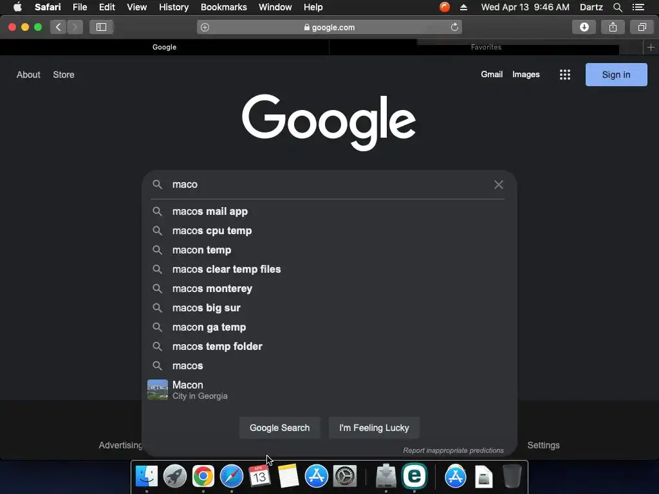Add a new tab with plus button
This screenshot has width=659, height=494.
coord(651,48)
